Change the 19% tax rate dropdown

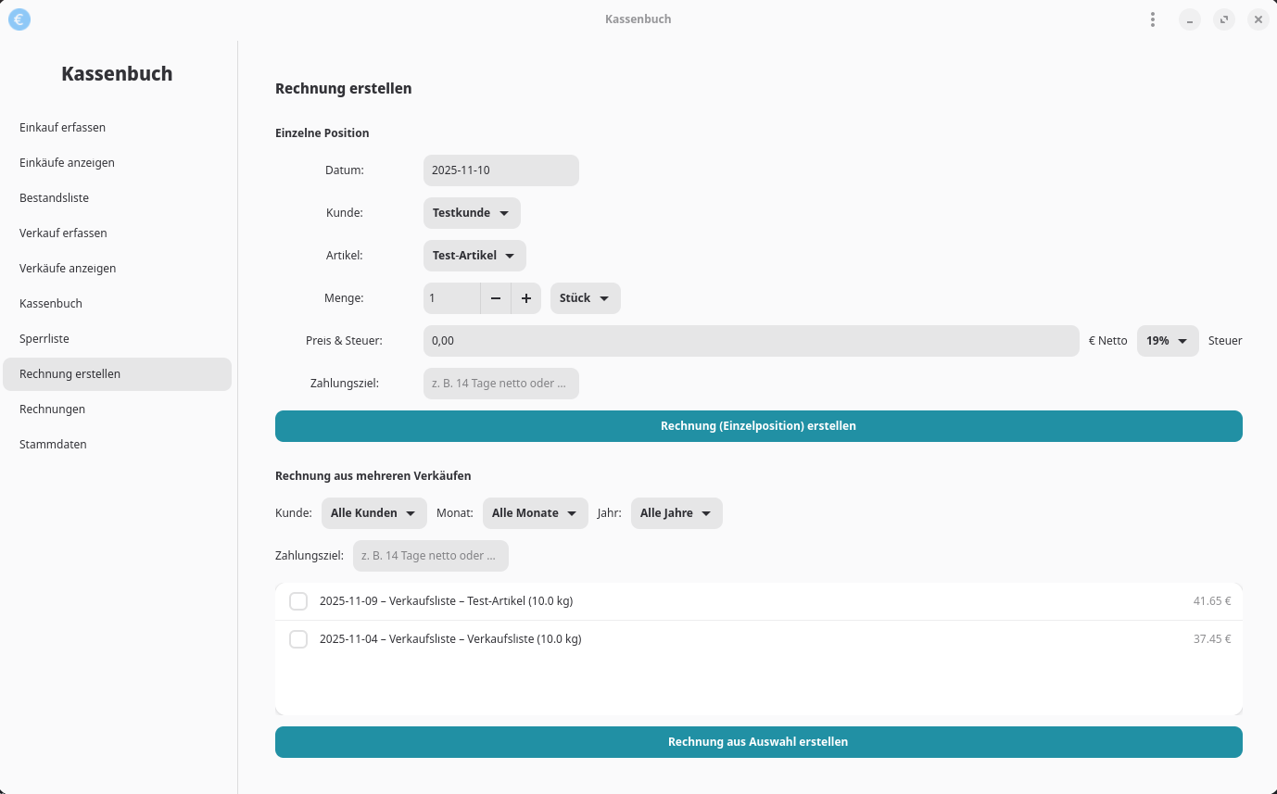(1168, 341)
